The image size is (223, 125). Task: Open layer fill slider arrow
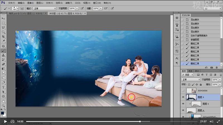220,84
